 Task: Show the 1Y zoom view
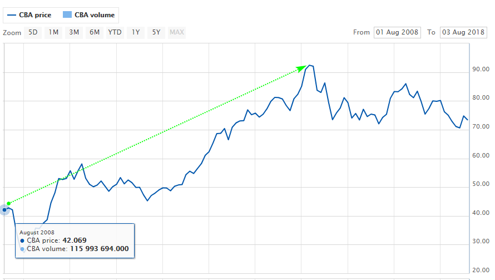(136, 32)
